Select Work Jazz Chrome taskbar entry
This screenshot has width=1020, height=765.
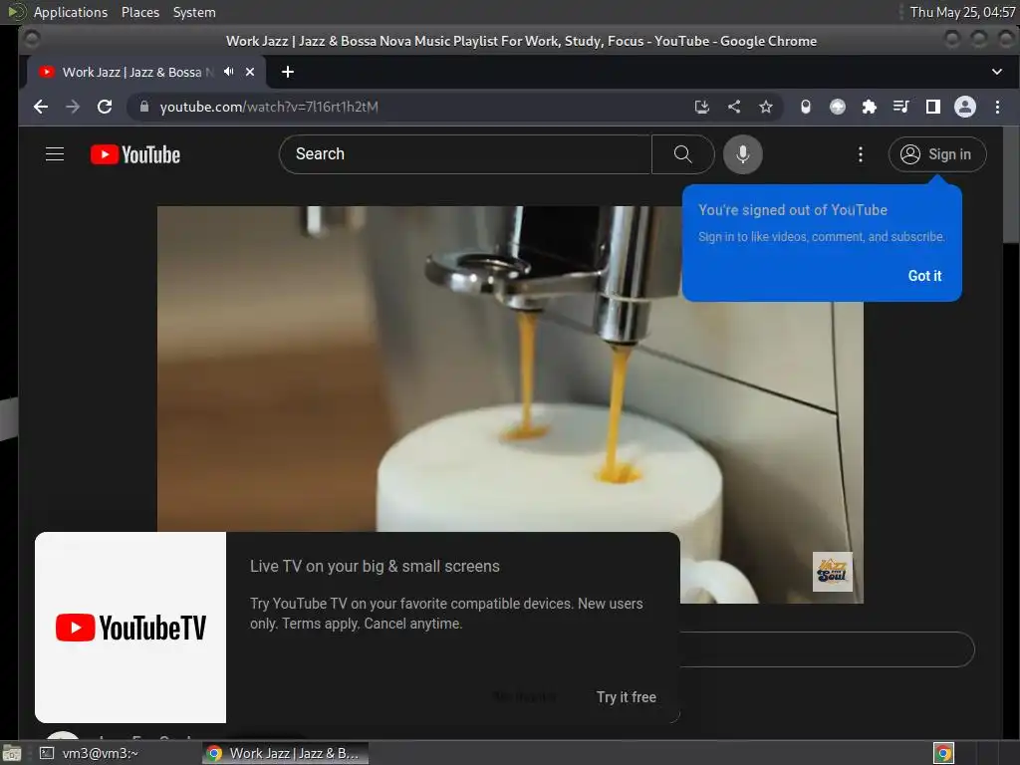click(285, 753)
